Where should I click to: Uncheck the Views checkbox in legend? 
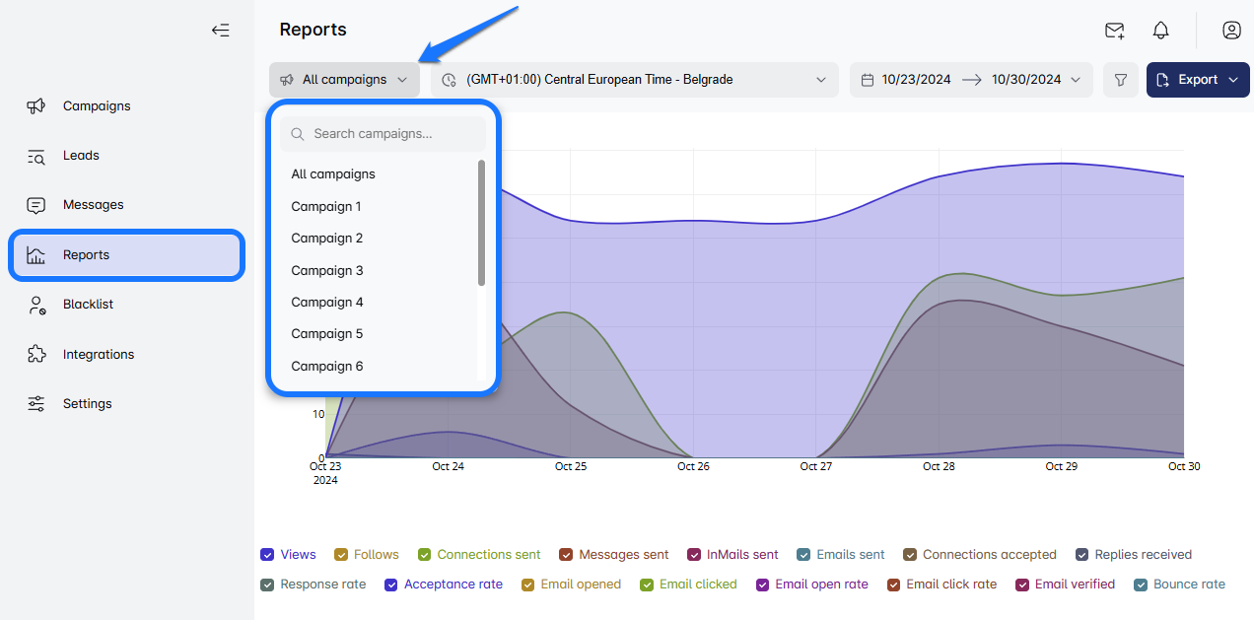[267, 555]
